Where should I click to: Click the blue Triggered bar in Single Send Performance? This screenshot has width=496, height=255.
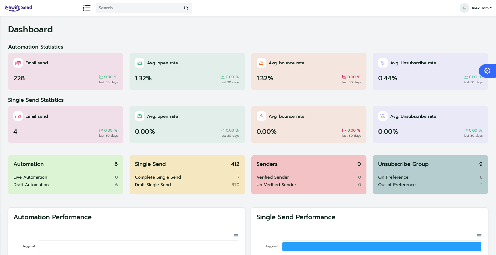(x=382, y=246)
